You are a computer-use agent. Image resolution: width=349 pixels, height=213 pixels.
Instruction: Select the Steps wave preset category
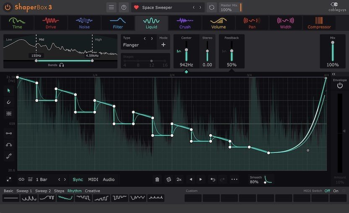click(59, 191)
